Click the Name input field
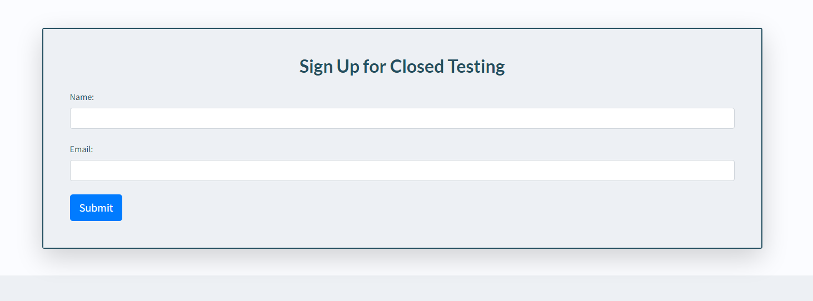 (402, 118)
